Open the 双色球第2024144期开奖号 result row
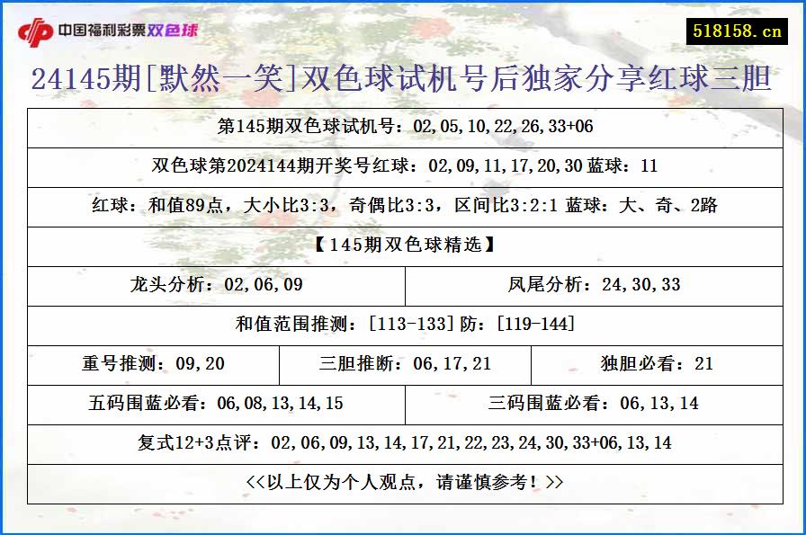Screen dimensions: 806x535 403,167
